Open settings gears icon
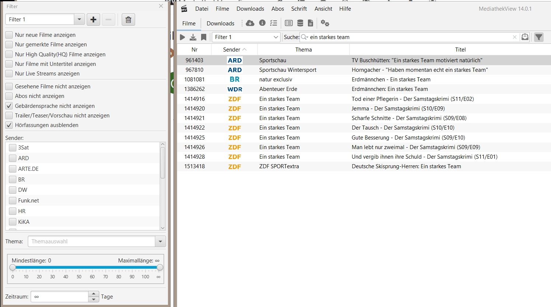Viewport: 551px width, 307px height. coord(325,23)
